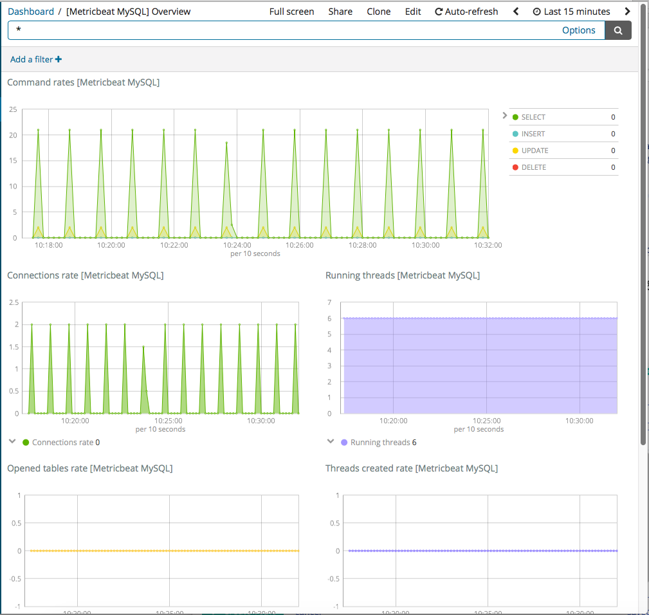This screenshot has height=615, width=649.
Task: Click the plus icon beside Add a filter
Action: click(x=59, y=59)
